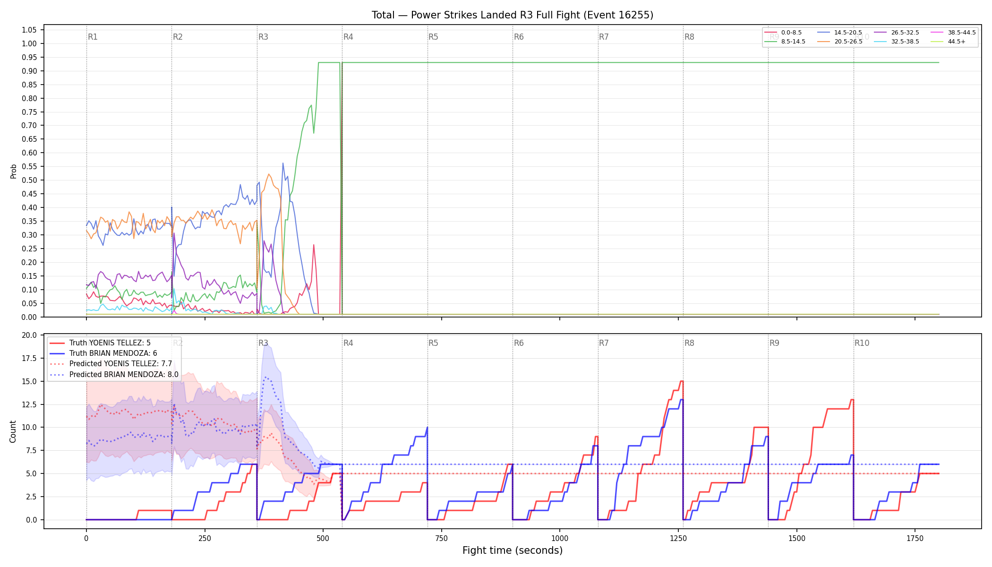Select the 44.5+ legend label
992x567 pixels.
(957, 42)
